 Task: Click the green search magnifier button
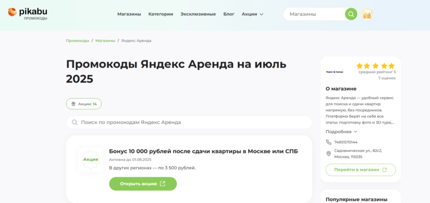351,14
